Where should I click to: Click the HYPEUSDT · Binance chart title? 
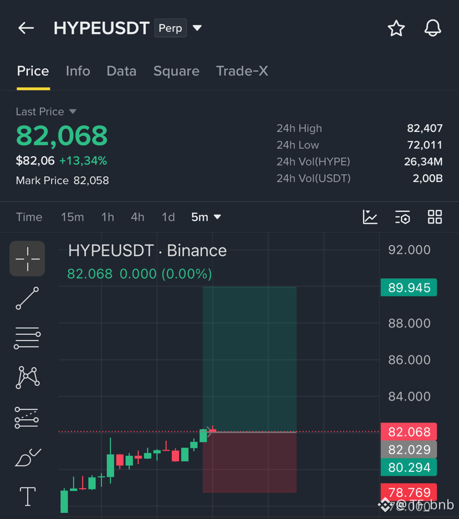pos(147,251)
